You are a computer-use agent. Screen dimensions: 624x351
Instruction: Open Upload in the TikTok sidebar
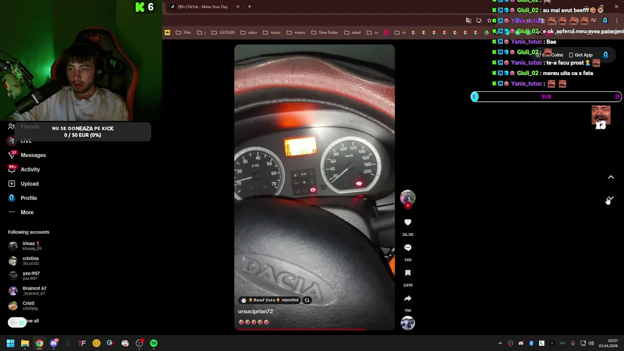tap(30, 184)
